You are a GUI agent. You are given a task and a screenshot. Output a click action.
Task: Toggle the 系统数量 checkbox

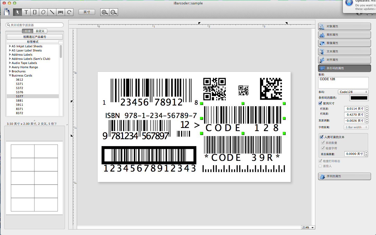click(323, 143)
